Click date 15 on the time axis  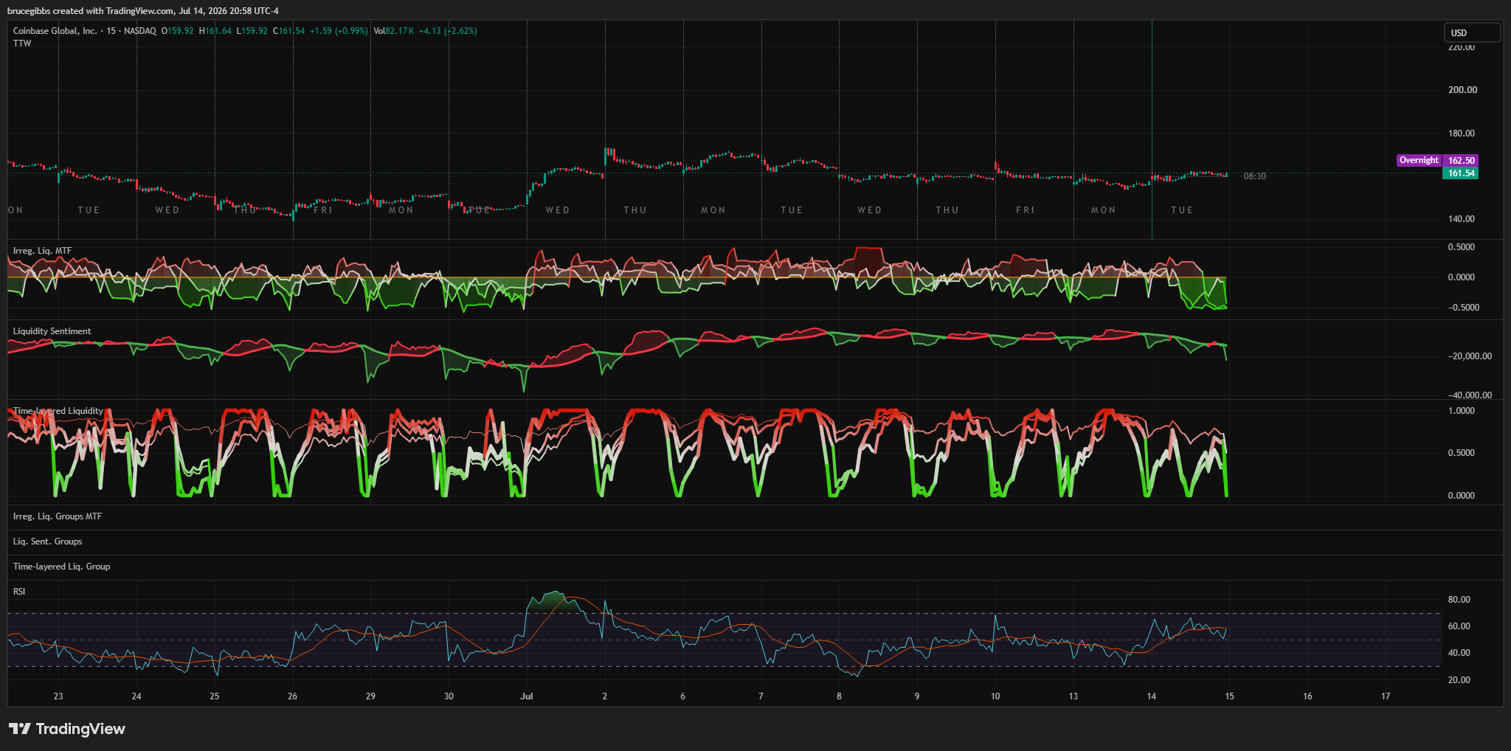coord(1229,696)
